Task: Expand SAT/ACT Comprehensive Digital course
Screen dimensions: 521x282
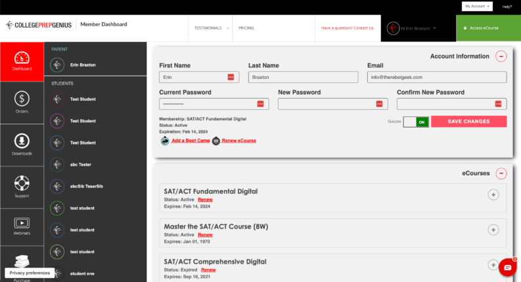Action: pos(493,265)
